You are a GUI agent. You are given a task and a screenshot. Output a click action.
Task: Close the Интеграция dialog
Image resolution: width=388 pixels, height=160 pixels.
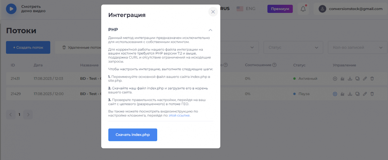point(213,12)
